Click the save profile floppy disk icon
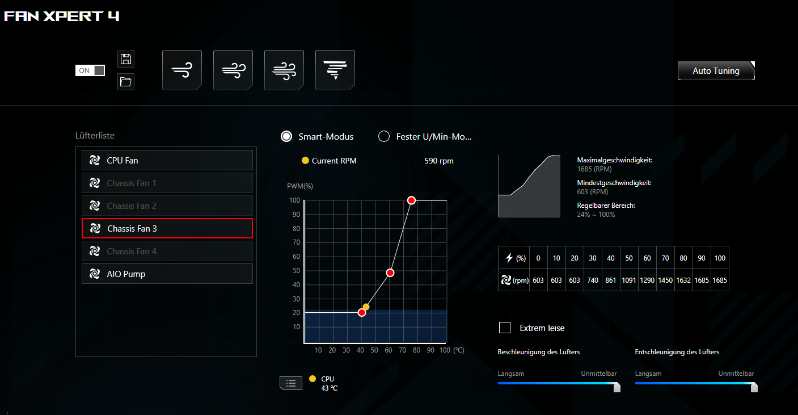This screenshot has height=415, width=798. pos(126,59)
